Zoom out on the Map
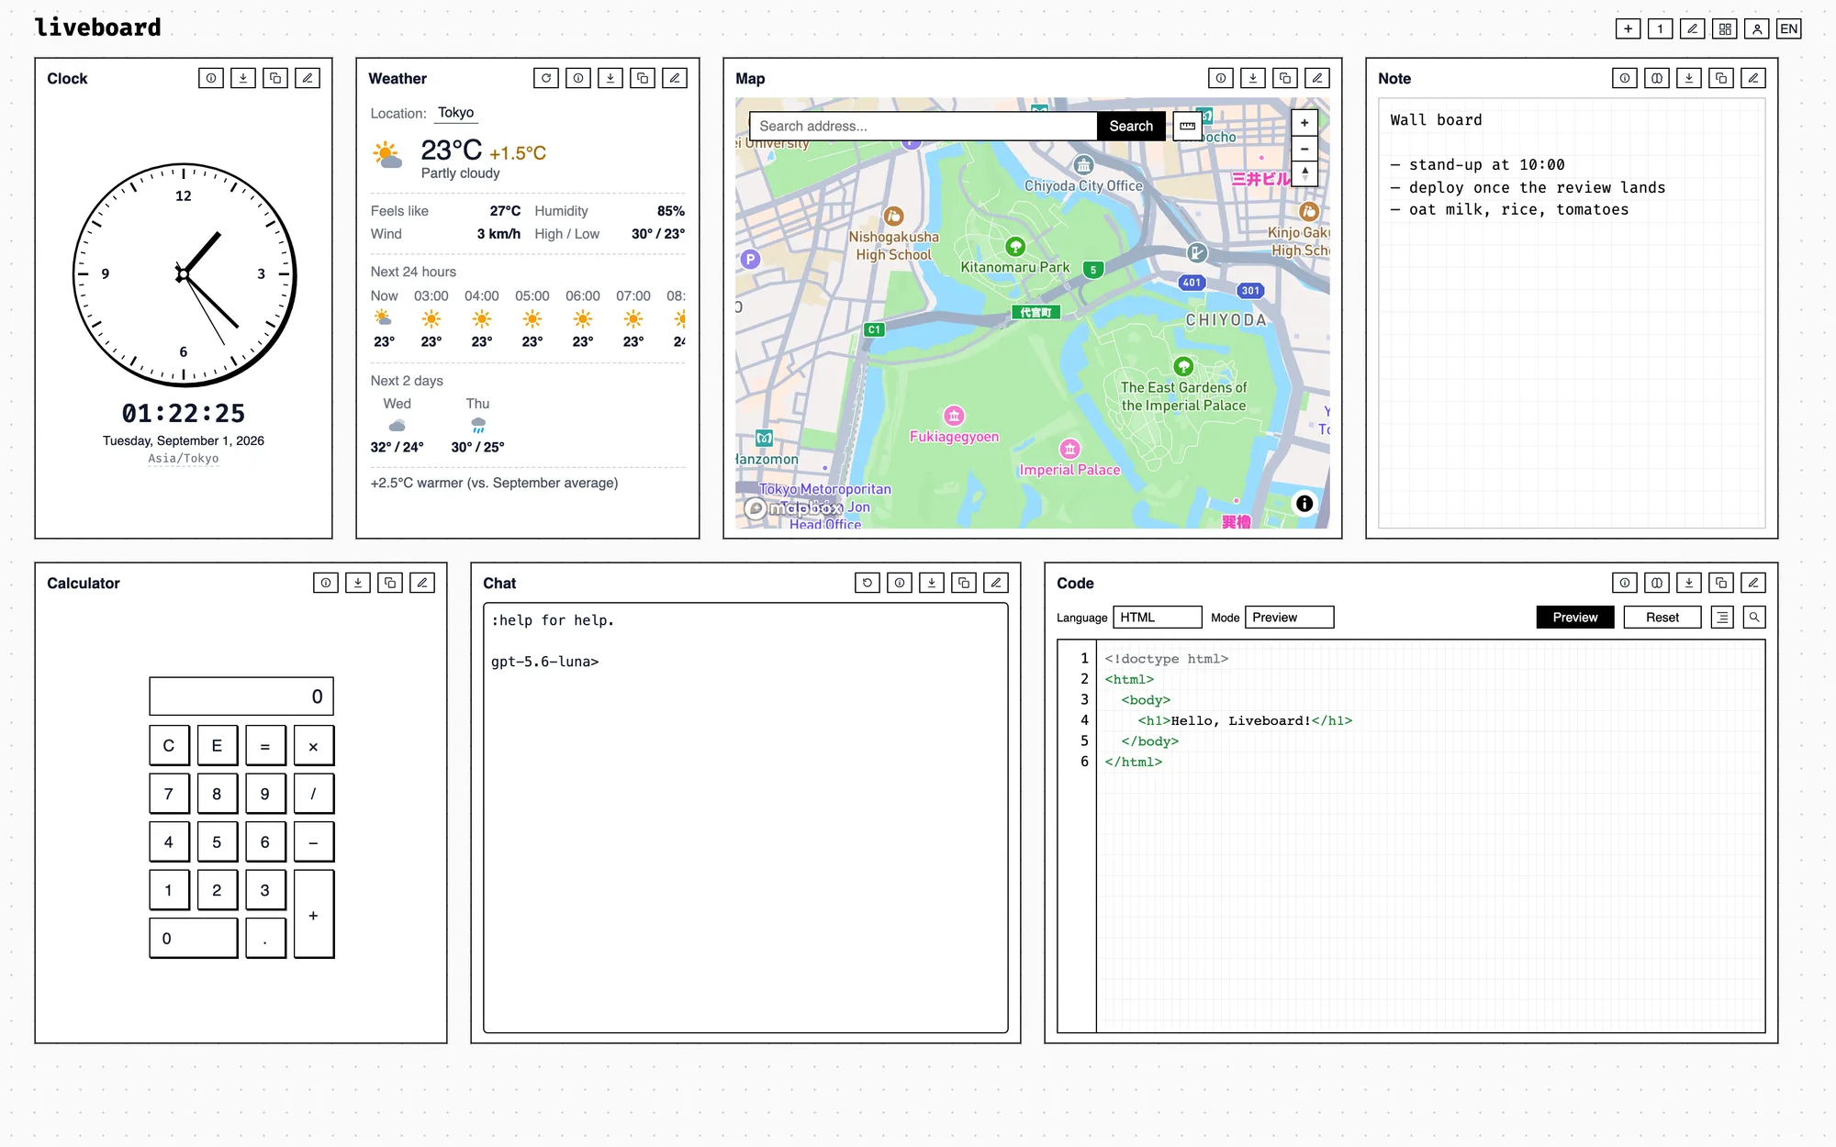Screen dimensions: 1836x1147 click(x=1304, y=148)
